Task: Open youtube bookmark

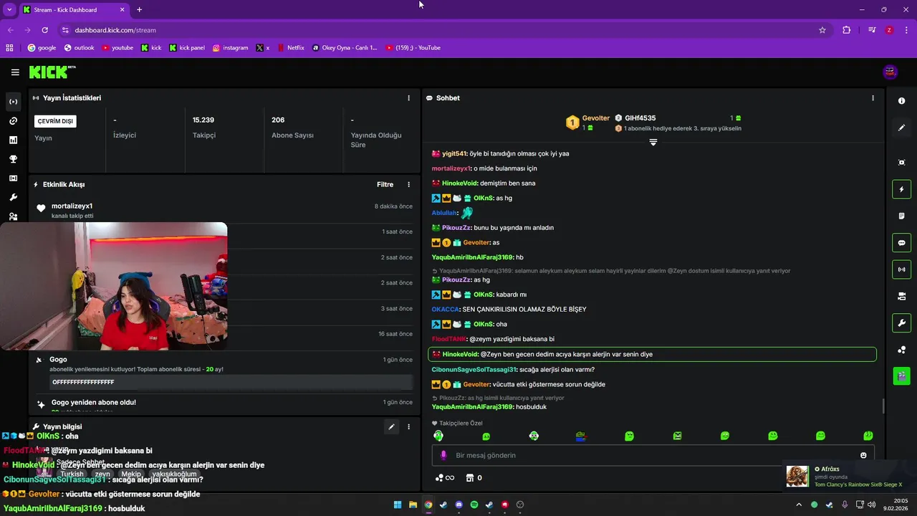Action: (x=117, y=48)
